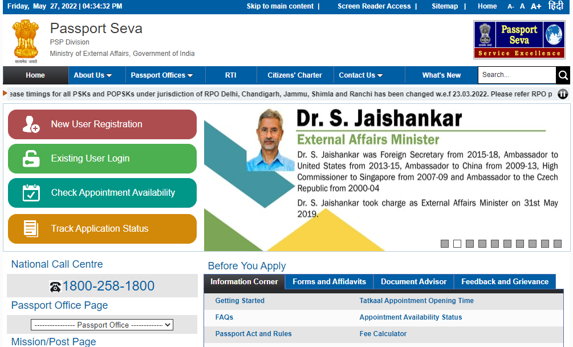Select the third slideshow indicator square
The image size is (573, 347).
470,244
